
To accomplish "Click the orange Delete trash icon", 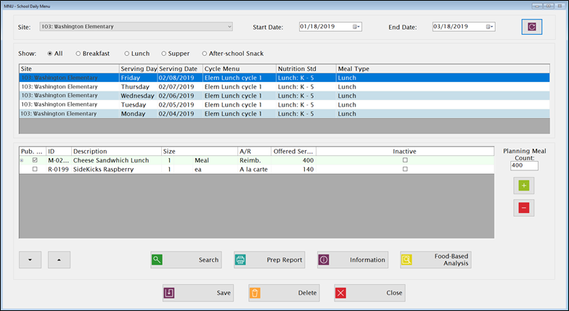I will [255, 293].
